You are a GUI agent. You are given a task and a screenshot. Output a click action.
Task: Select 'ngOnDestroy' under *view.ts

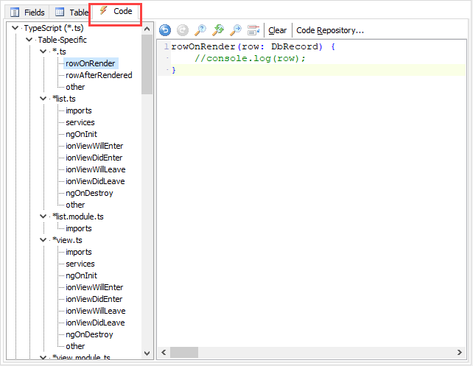(89, 334)
